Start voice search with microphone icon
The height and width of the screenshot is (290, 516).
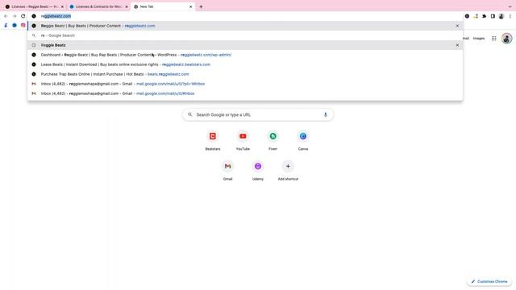tap(326, 114)
